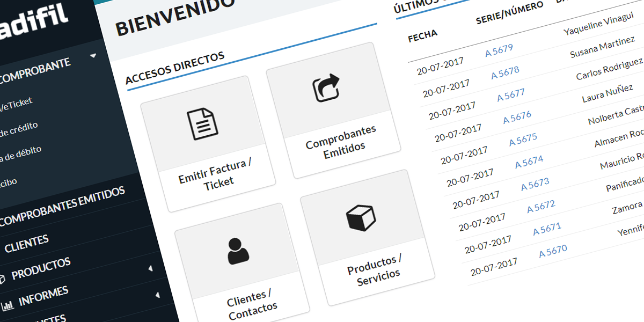Choose the eTicket submenu entry
The image size is (644, 322).
[16, 104]
